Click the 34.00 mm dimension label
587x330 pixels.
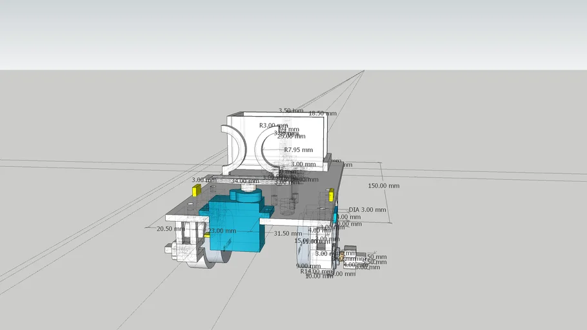245,181
